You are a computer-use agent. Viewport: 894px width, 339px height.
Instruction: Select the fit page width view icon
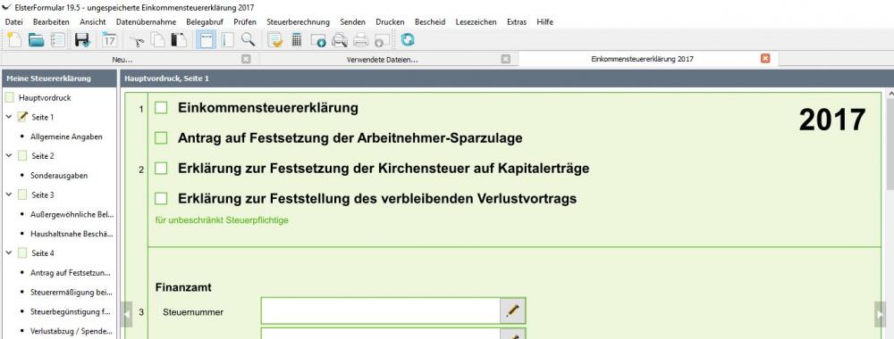coord(206,40)
